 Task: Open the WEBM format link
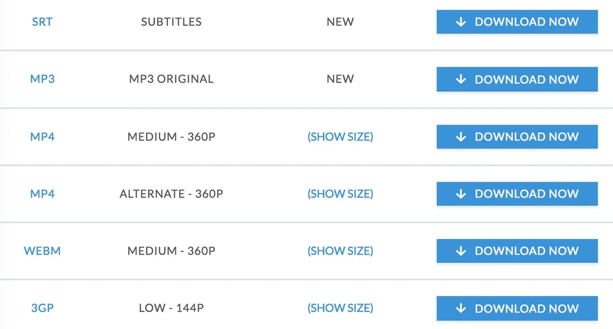pyautogui.click(x=42, y=251)
